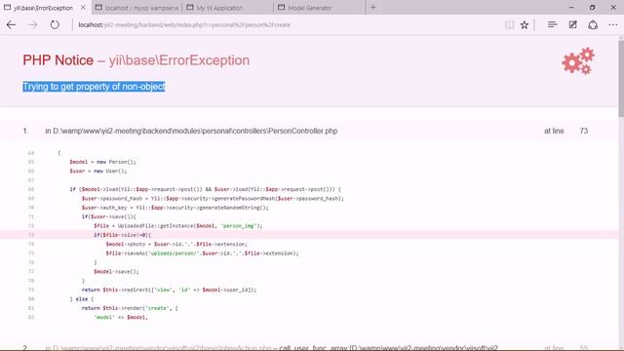The height and width of the screenshot is (351, 624).
Task: Click the '$model->save();' code line
Action: pos(116,271)
